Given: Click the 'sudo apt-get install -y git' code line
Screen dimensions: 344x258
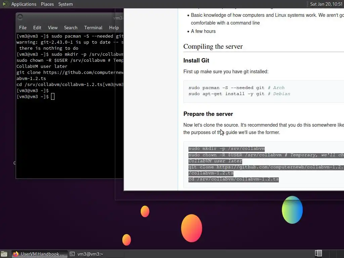Looking at the screenshot, I should (239, 94).
